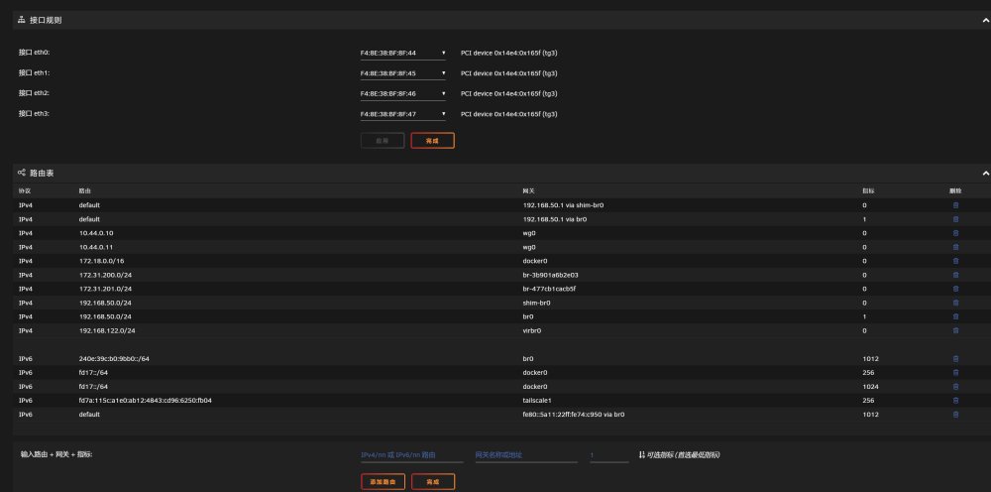Focus the IPv4/nn 或 IPv6/nn 路由 input field
Viewport: 991px width, 492px height.
[411, 455]
